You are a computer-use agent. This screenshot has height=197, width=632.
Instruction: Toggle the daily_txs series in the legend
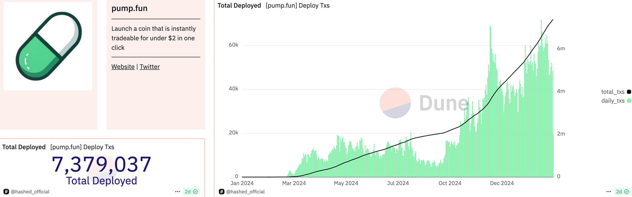[x=612, y=101]
